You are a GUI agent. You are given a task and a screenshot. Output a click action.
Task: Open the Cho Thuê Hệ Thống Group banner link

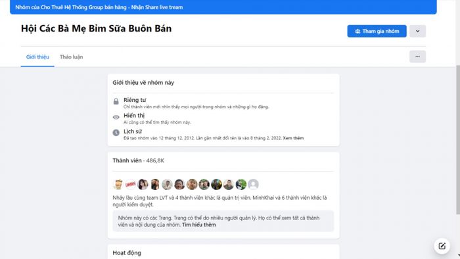pyautogui.click(x=99, y=7)
